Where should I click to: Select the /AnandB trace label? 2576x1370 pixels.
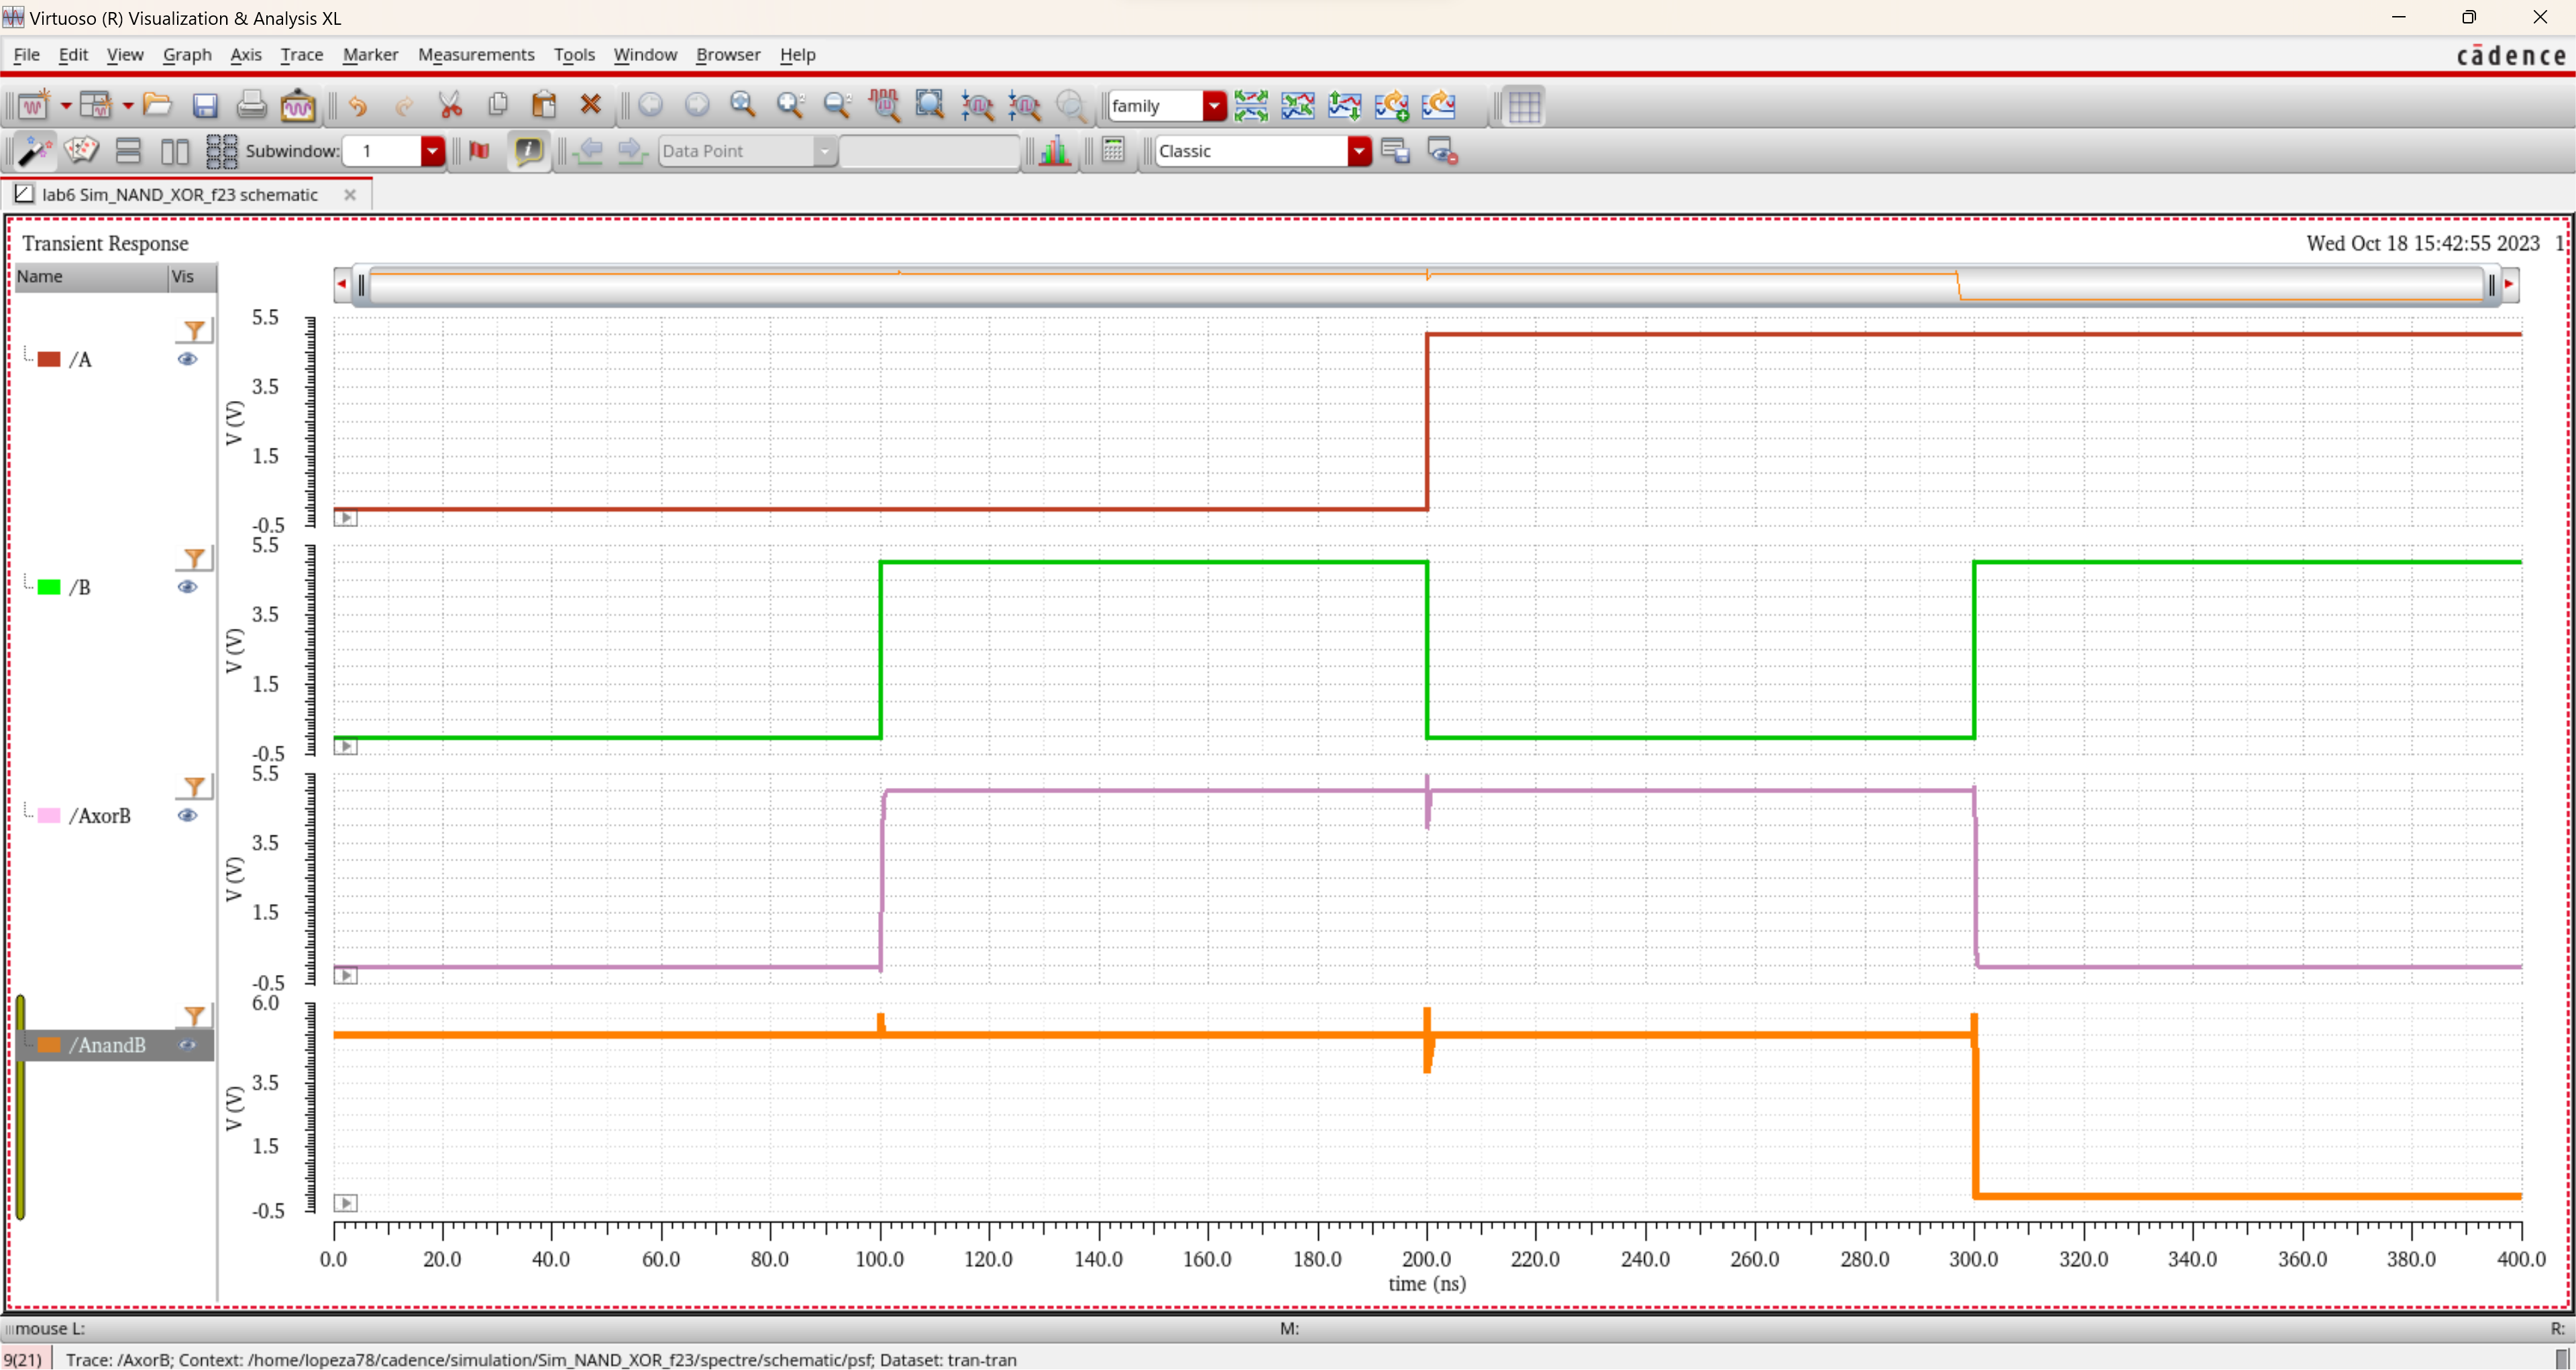tap(107, 1045)
